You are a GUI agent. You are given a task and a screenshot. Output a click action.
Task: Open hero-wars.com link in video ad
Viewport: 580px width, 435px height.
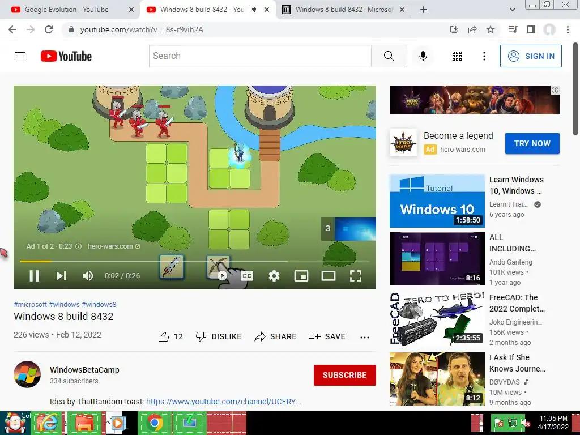coord(113,246)
